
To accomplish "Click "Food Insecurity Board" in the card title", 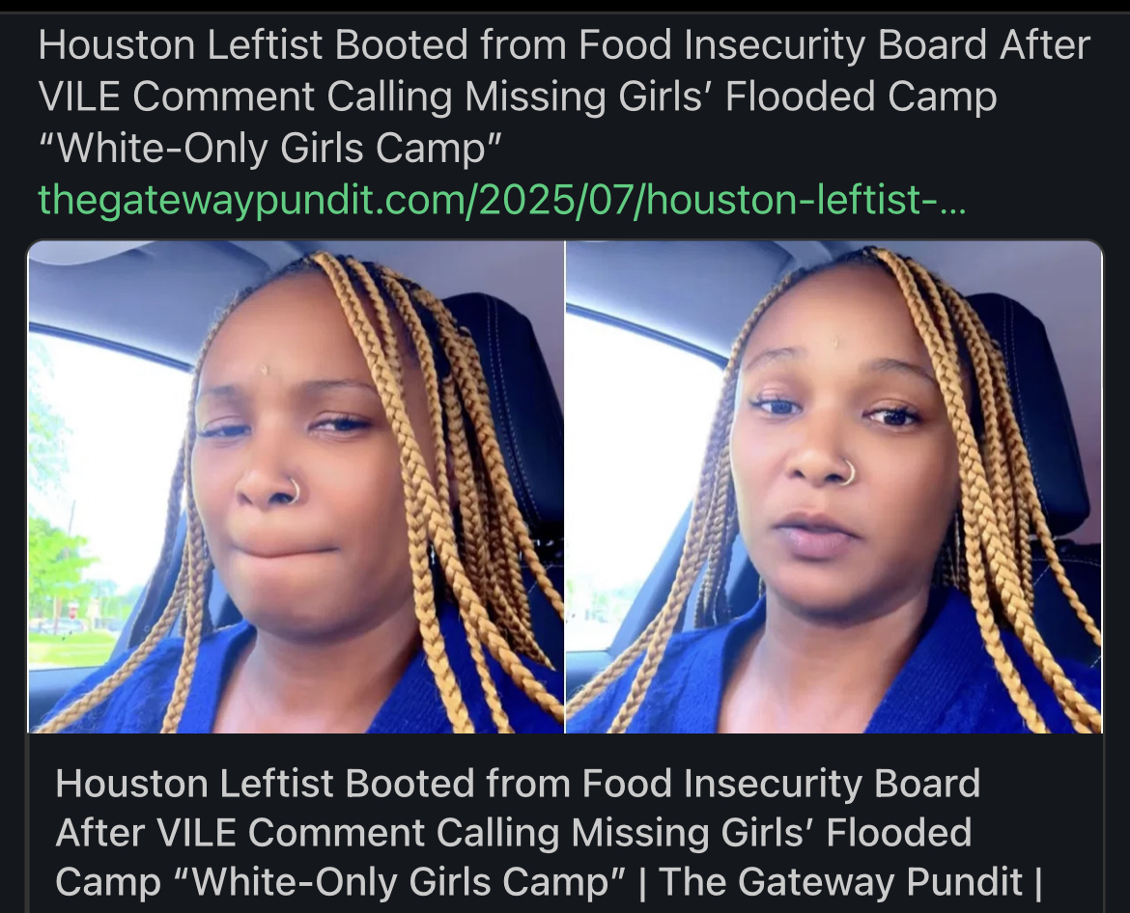I will pos(780,784).
